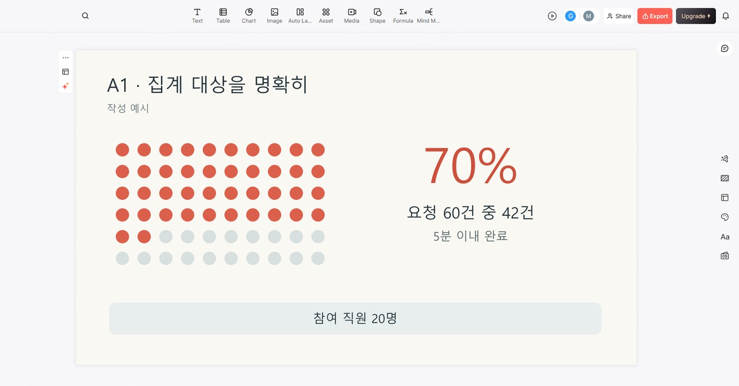Viewport: 739px width, 386px height.
Task: Add a Chart to the slide
Action: (249, 16)
